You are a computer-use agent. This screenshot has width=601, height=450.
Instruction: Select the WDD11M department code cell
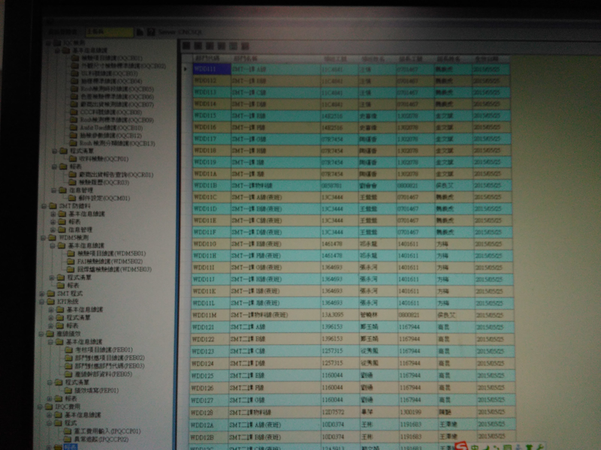point(205,315)
